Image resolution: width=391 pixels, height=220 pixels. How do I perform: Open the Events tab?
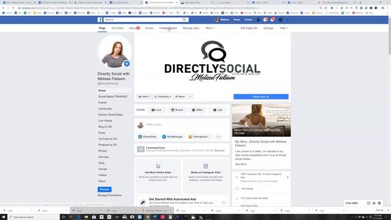(149, 28)
